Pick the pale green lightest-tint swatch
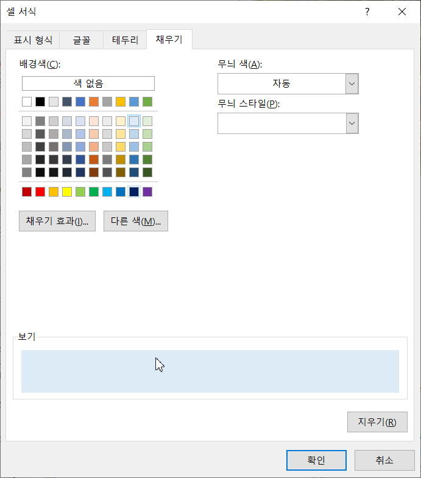The width and height of the screenshot is (421, 478). pos(147,121)
